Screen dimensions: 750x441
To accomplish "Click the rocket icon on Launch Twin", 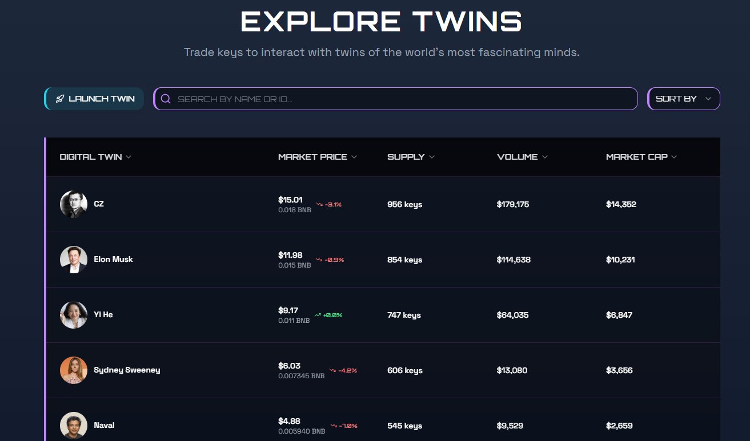I will click(x=60, y=99).
